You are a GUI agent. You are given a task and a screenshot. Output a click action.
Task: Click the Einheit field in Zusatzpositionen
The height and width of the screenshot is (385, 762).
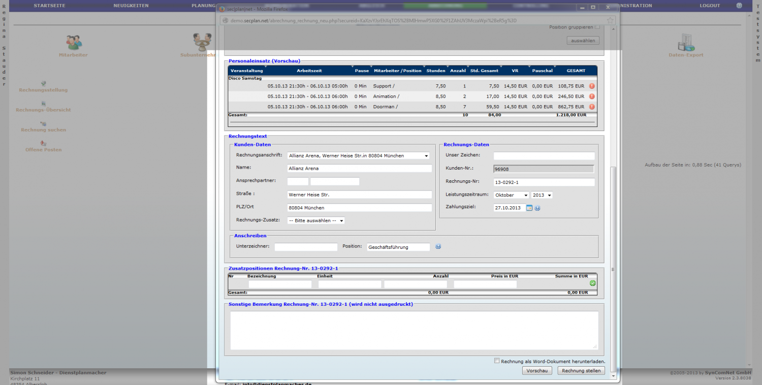tap(350, 284)
